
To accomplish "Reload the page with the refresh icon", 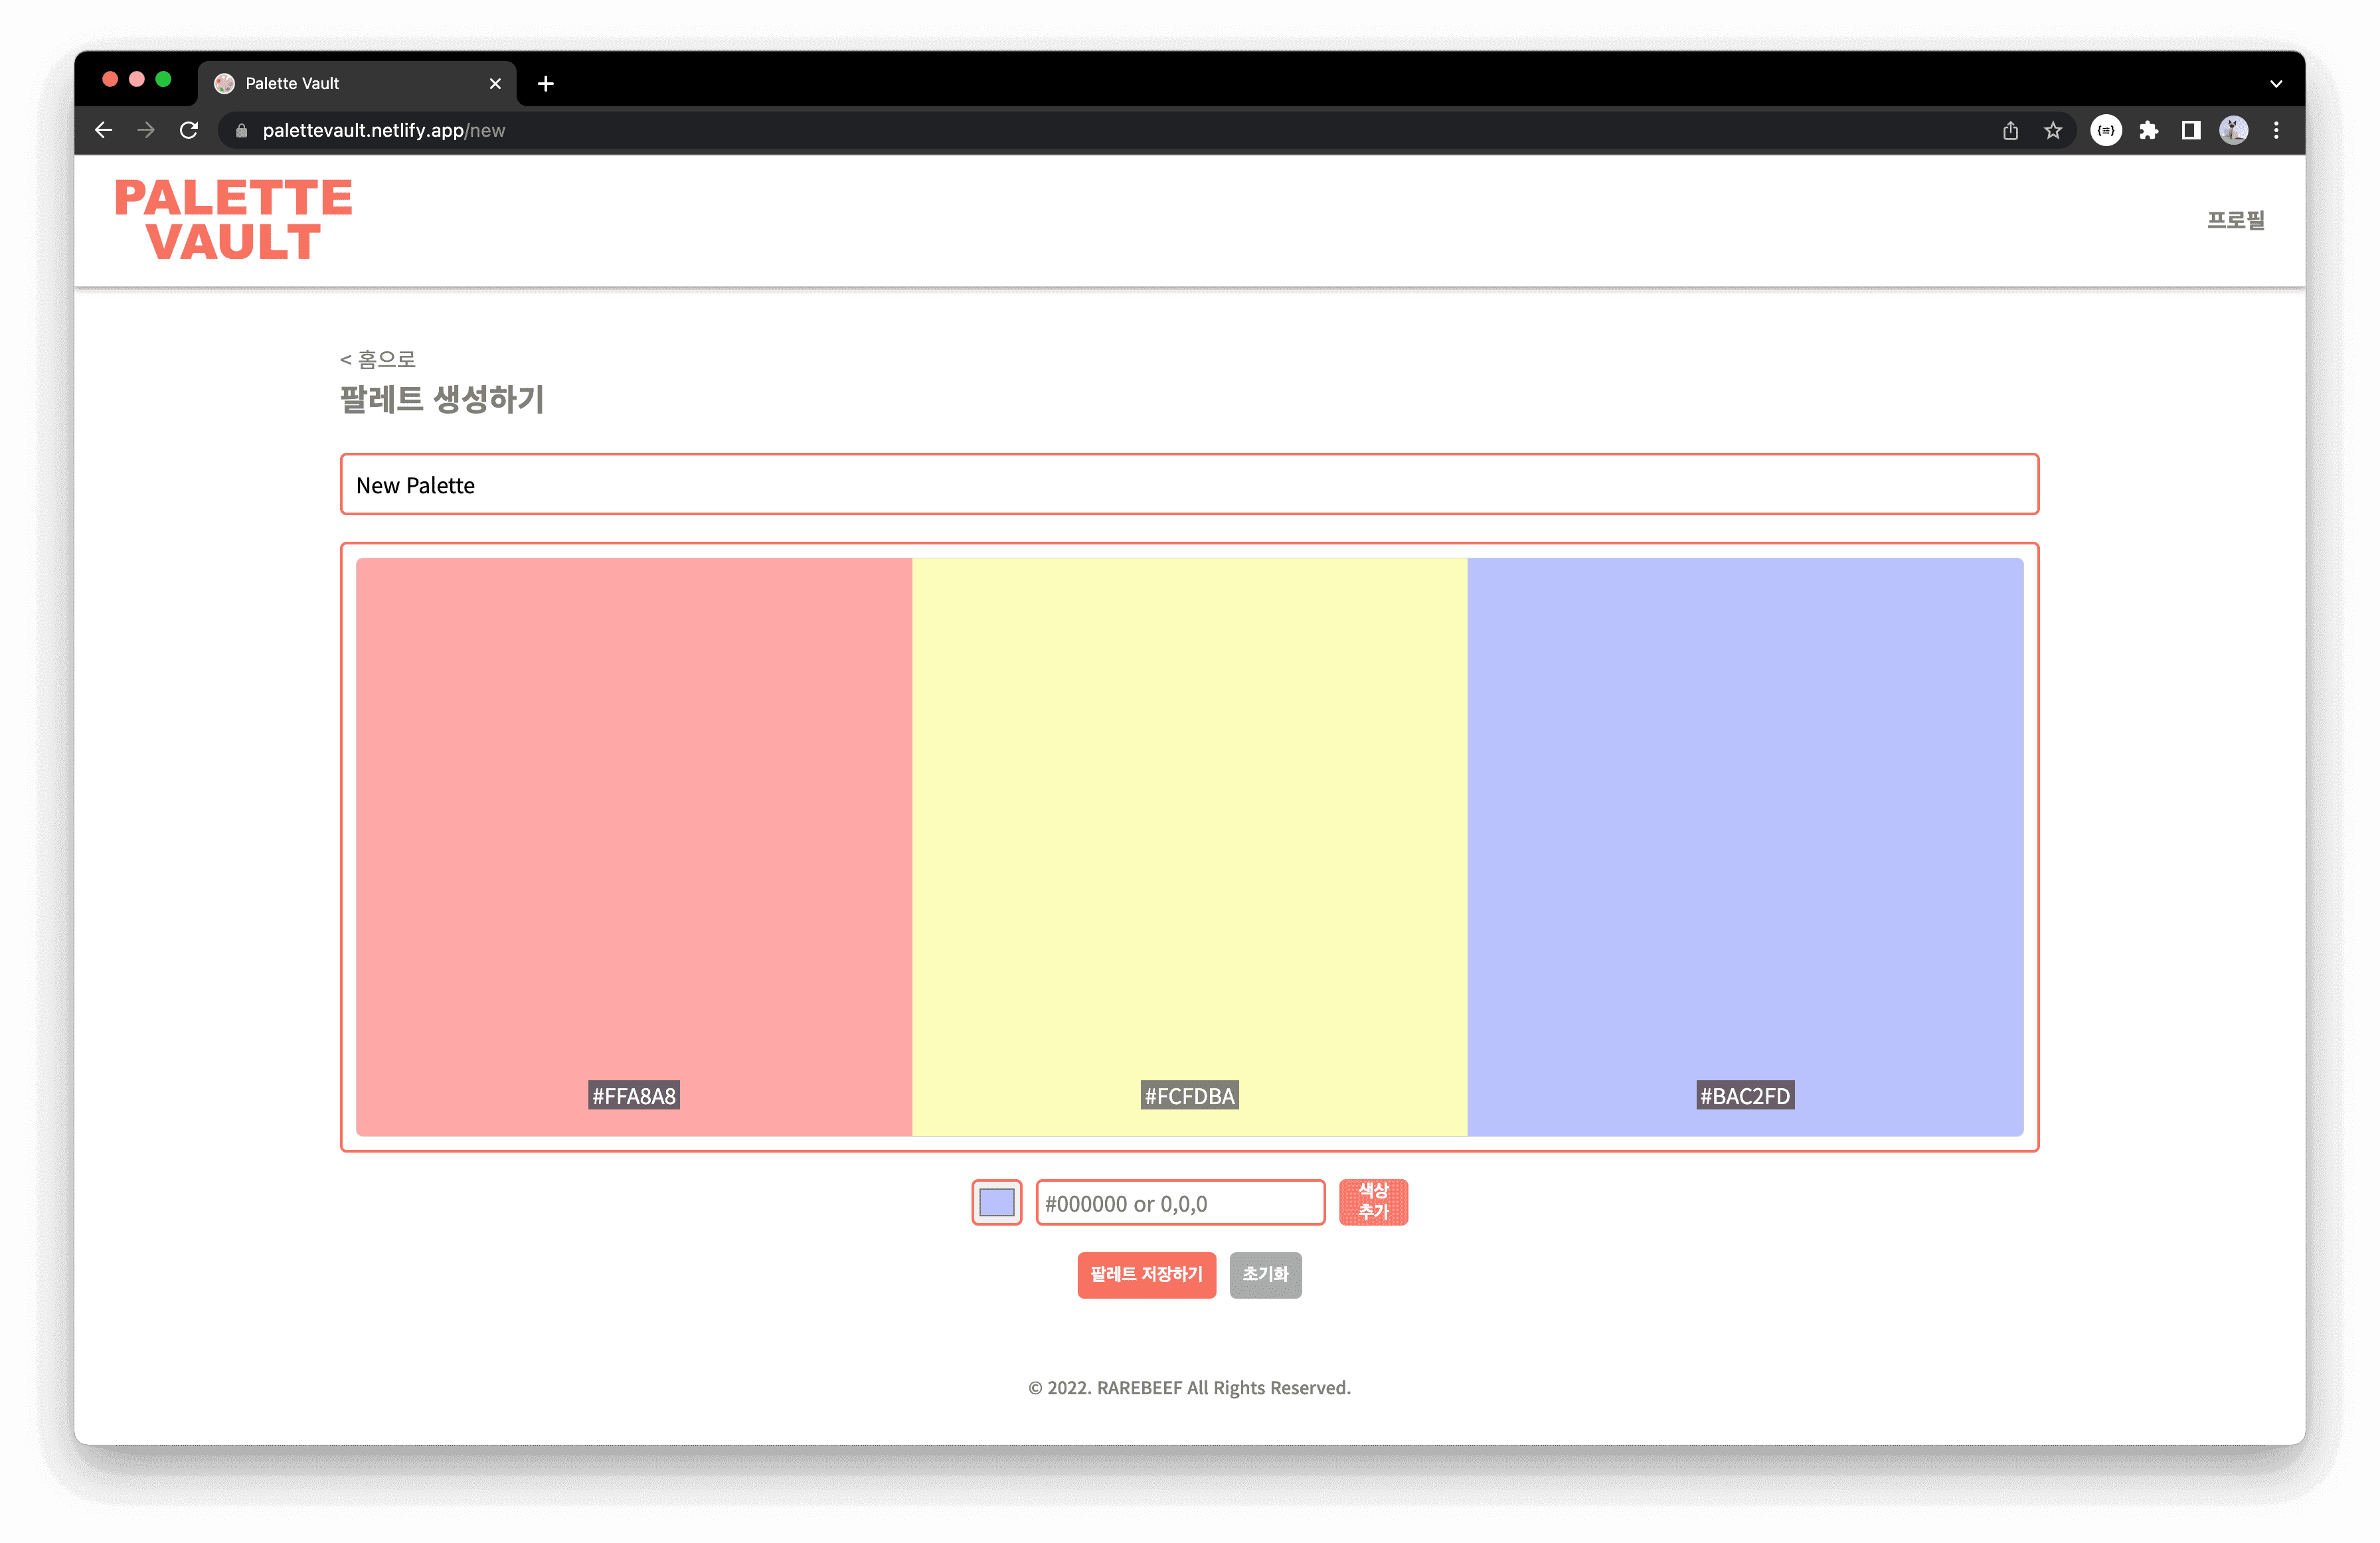I will (x=189, y=130).
